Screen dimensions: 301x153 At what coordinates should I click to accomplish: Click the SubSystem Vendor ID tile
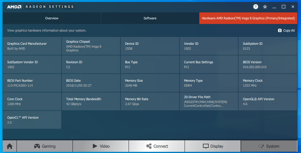[32, 64]
